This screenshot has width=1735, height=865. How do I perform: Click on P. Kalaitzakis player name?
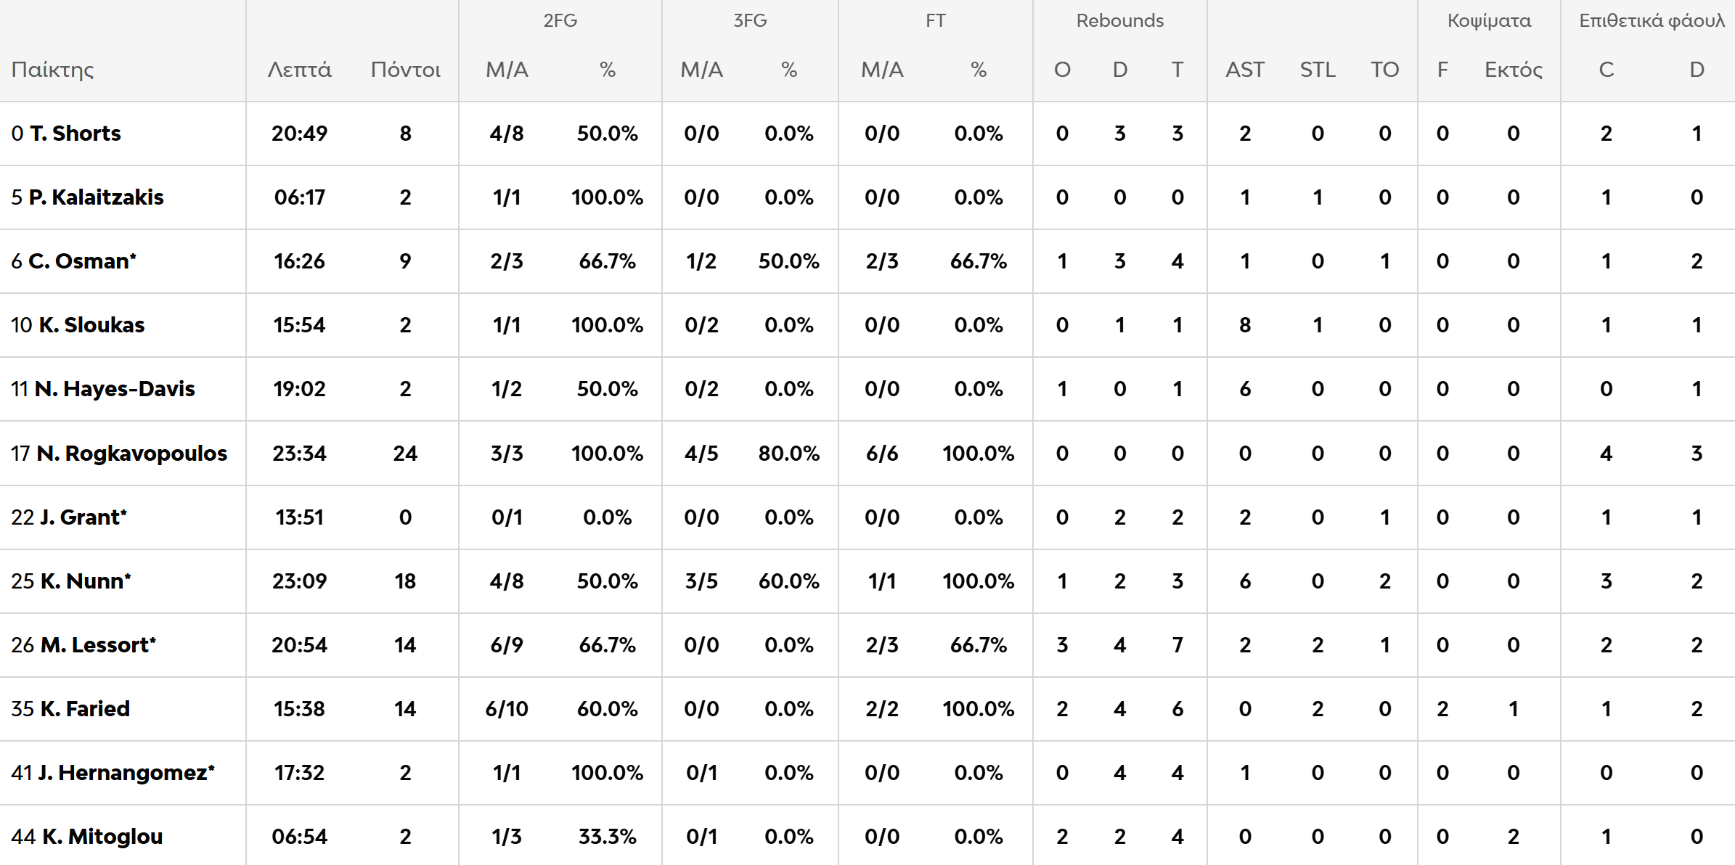click(x=96, y=197)
